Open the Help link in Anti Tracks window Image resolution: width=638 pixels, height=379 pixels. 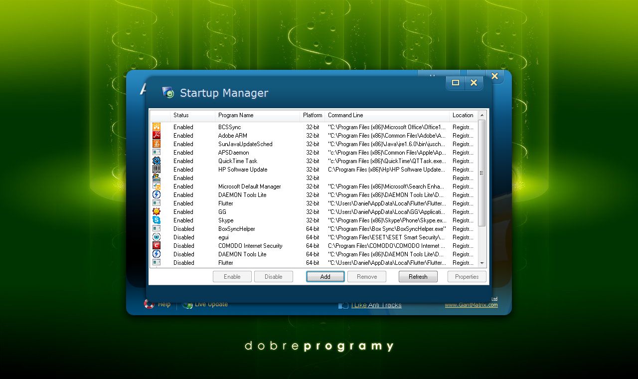(x=164, y=304)
